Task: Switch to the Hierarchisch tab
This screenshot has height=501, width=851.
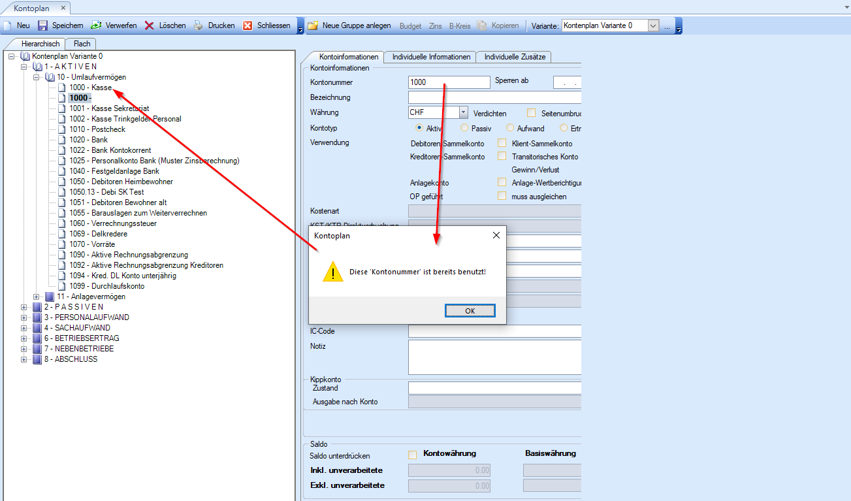Action: coord(40,44)
